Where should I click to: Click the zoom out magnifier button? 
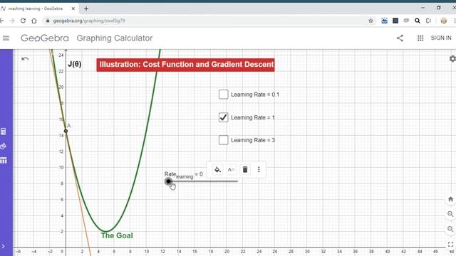[x=450, y=229]
